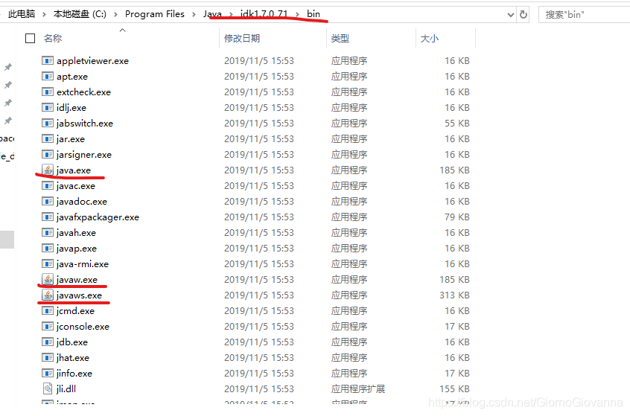Sort by 大小 column header
Viewport: 630px width, 416px height.
click(429, 38)
